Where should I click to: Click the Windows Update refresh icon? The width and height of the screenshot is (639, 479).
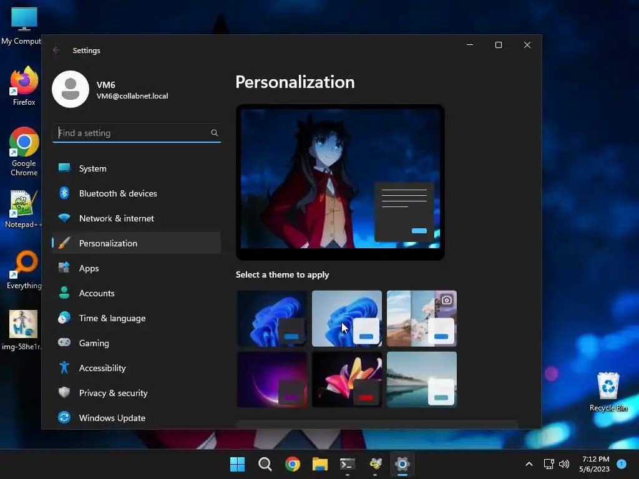tap(64, 417)
